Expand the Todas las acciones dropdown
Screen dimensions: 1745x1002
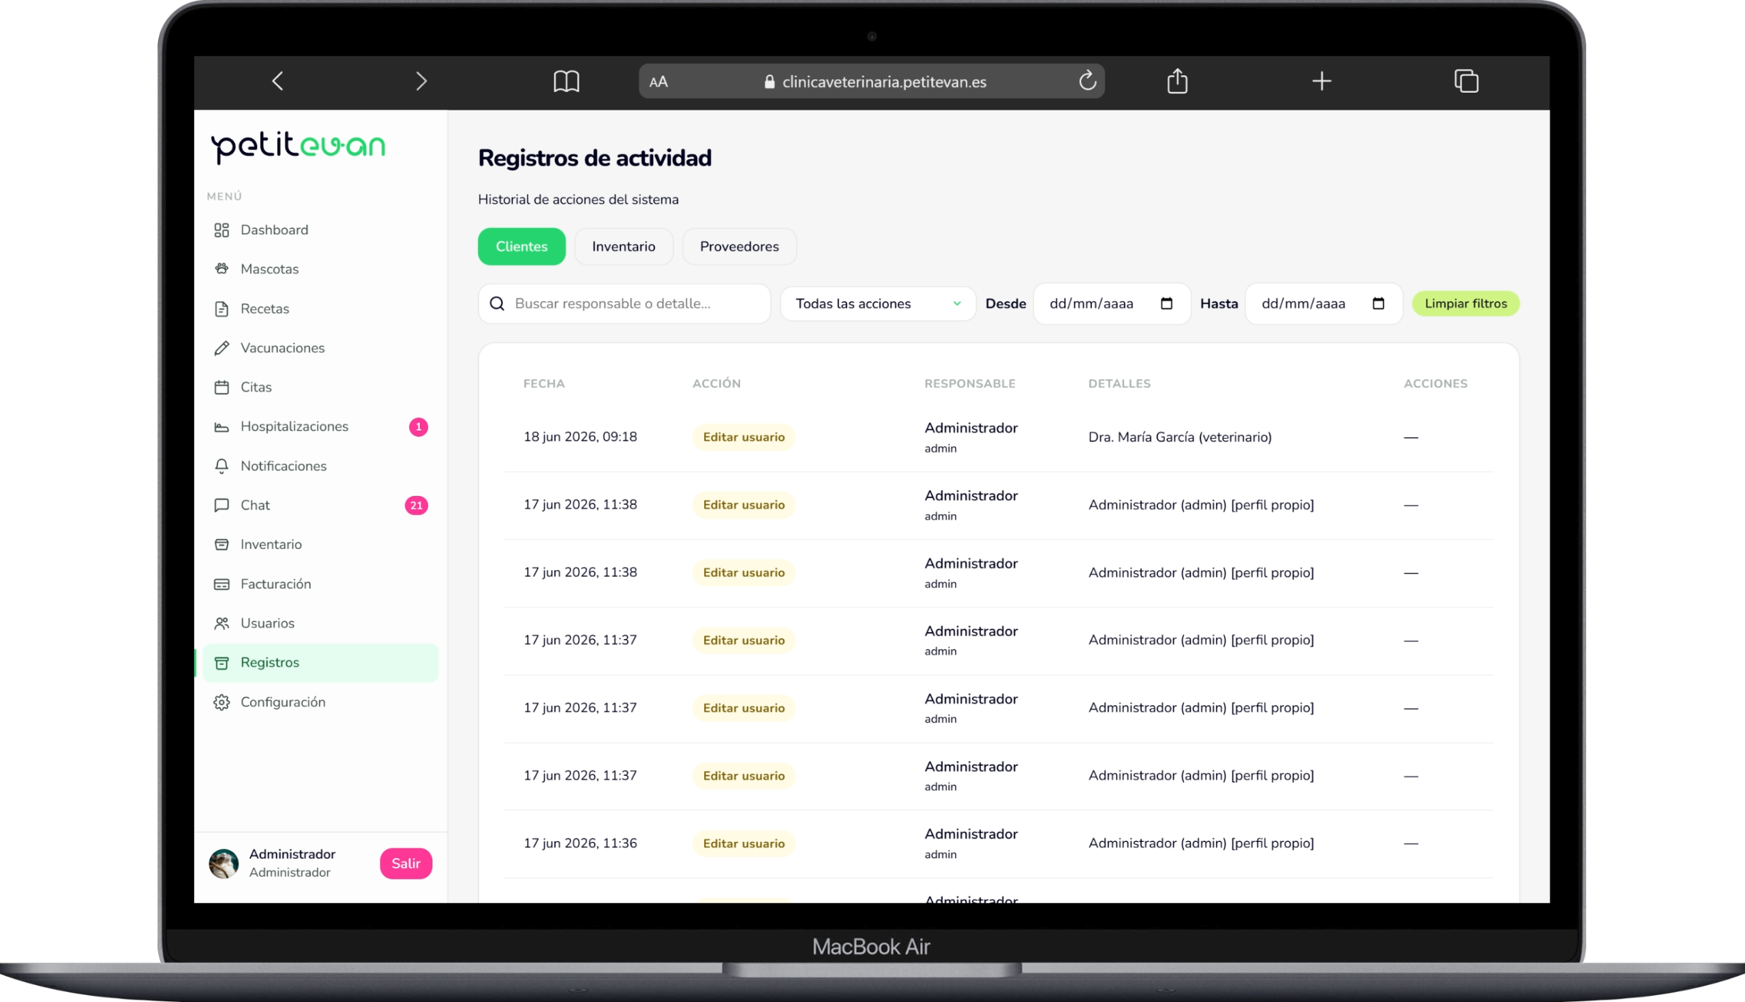pyautogui.click(x=878, y=304)
